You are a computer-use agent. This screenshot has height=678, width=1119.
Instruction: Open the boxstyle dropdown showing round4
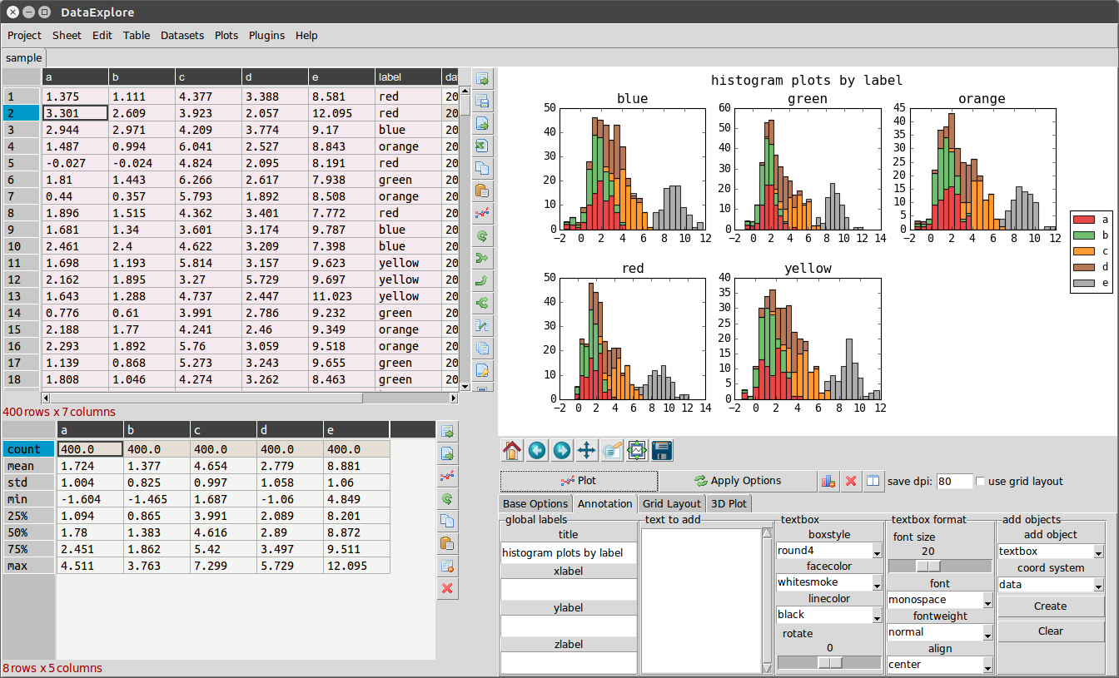[x=828, y=551]
